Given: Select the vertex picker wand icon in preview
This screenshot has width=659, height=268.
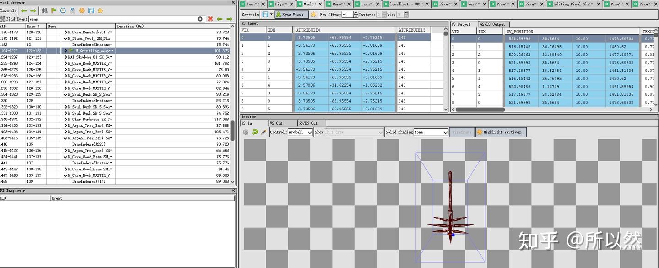Looking at the screenshot, I should (264, 132).
